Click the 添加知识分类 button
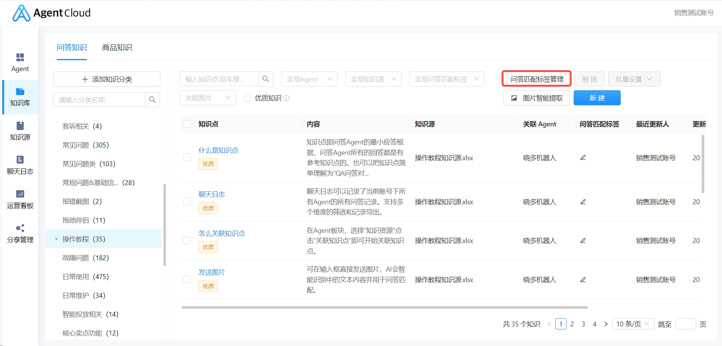 point(107,79)
